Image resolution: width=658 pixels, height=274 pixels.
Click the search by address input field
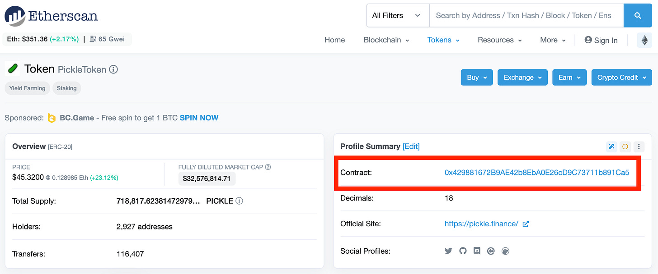[x=526, y=16]
